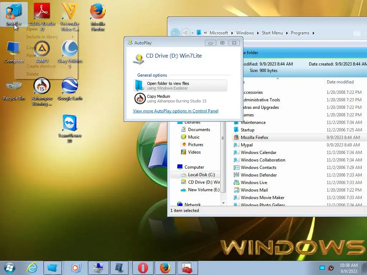
Task: Select the Mozilla Firefox desktop icon
Action: point(97,17)
